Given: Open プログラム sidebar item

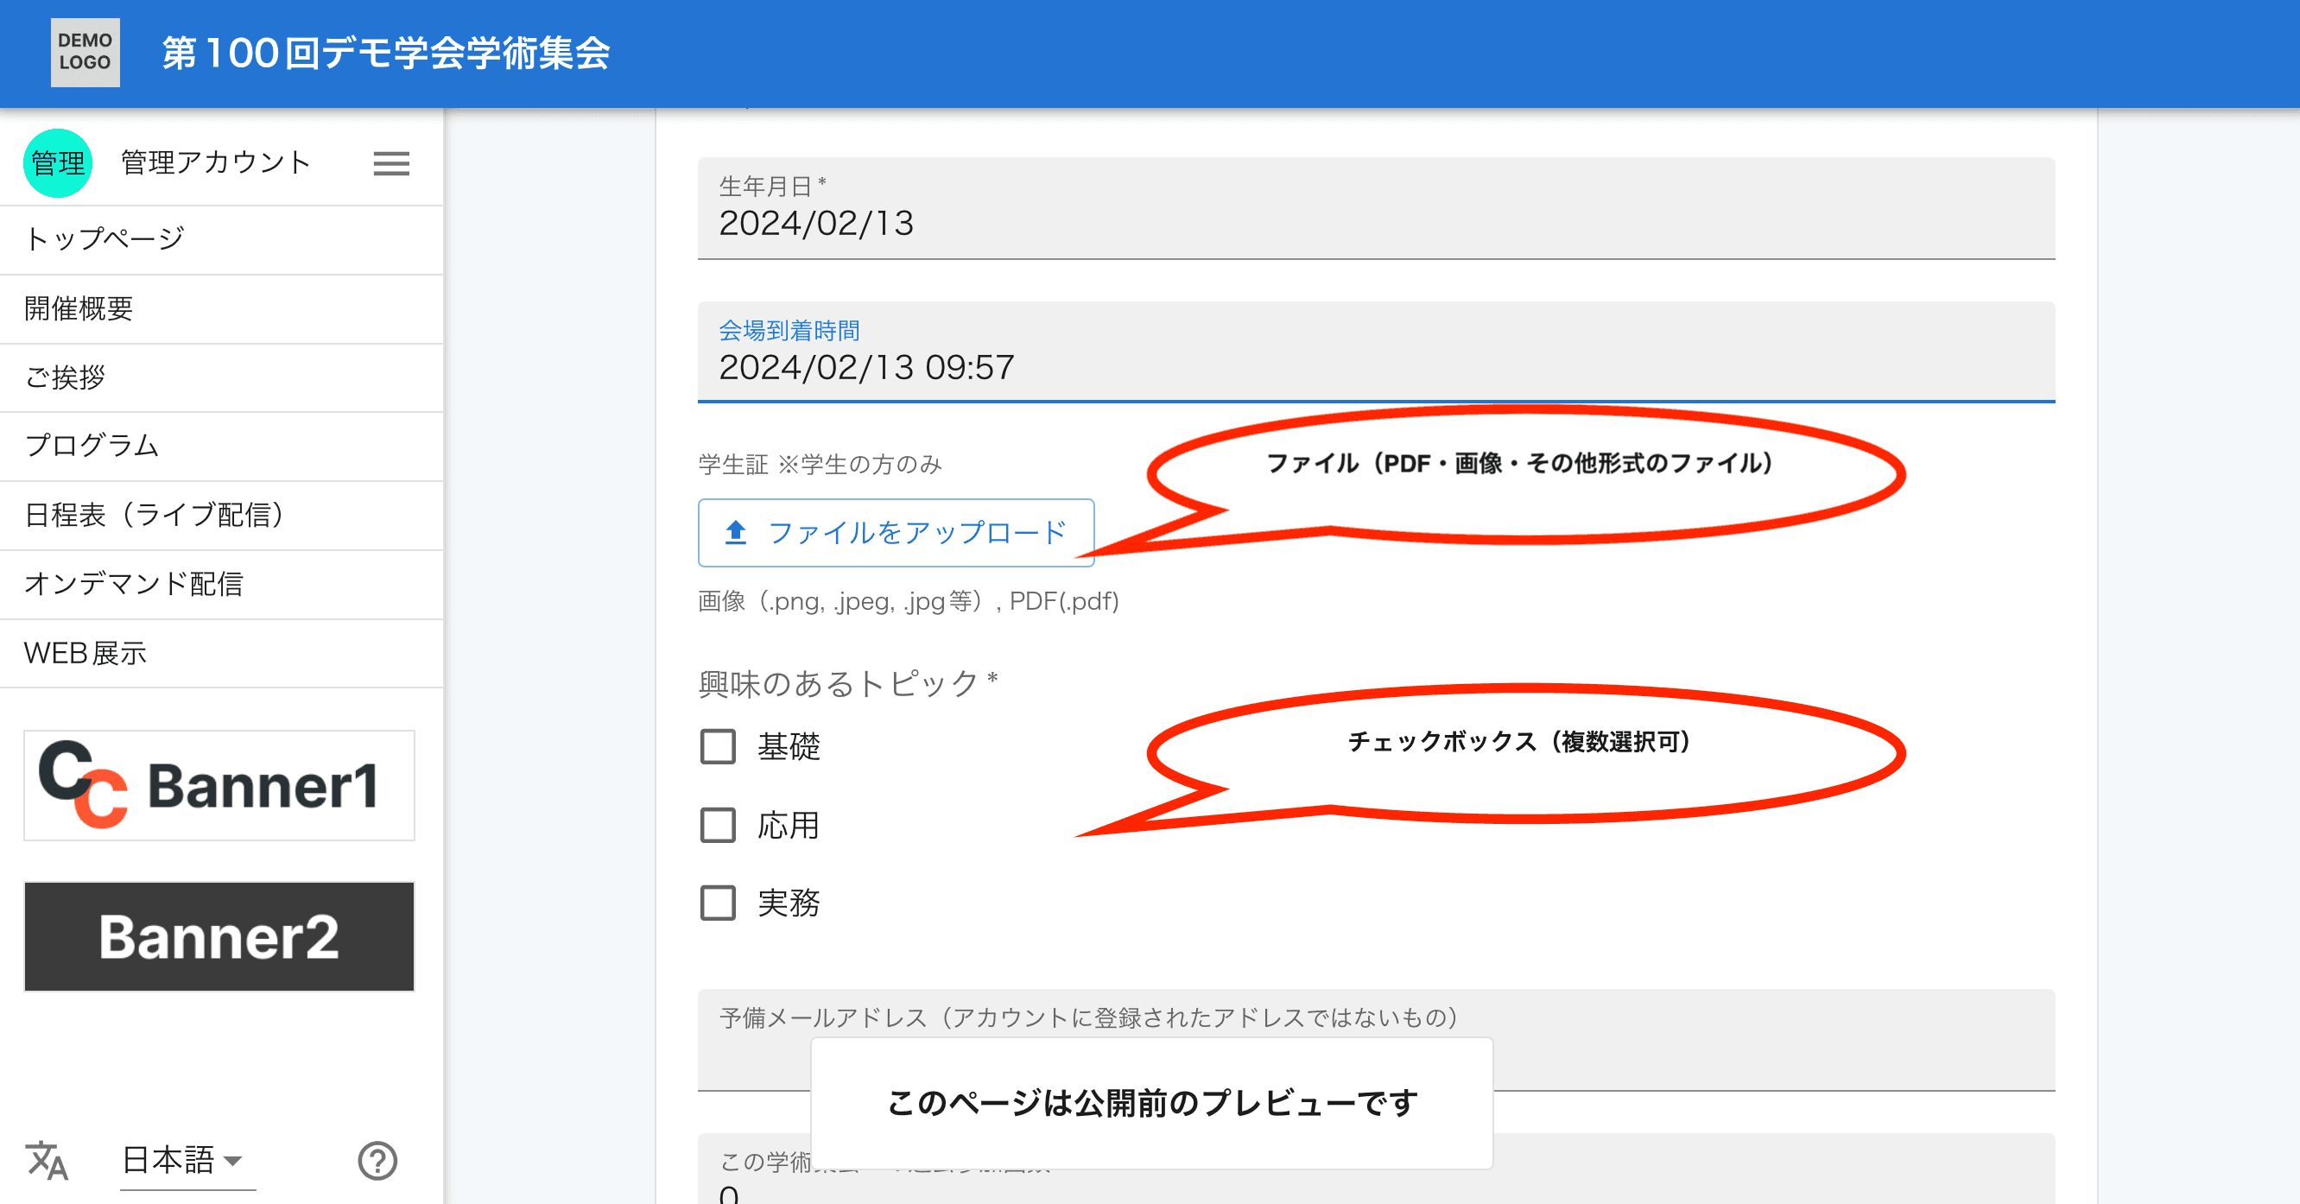Looking at the screenshot, I should [x=221, y=447].
